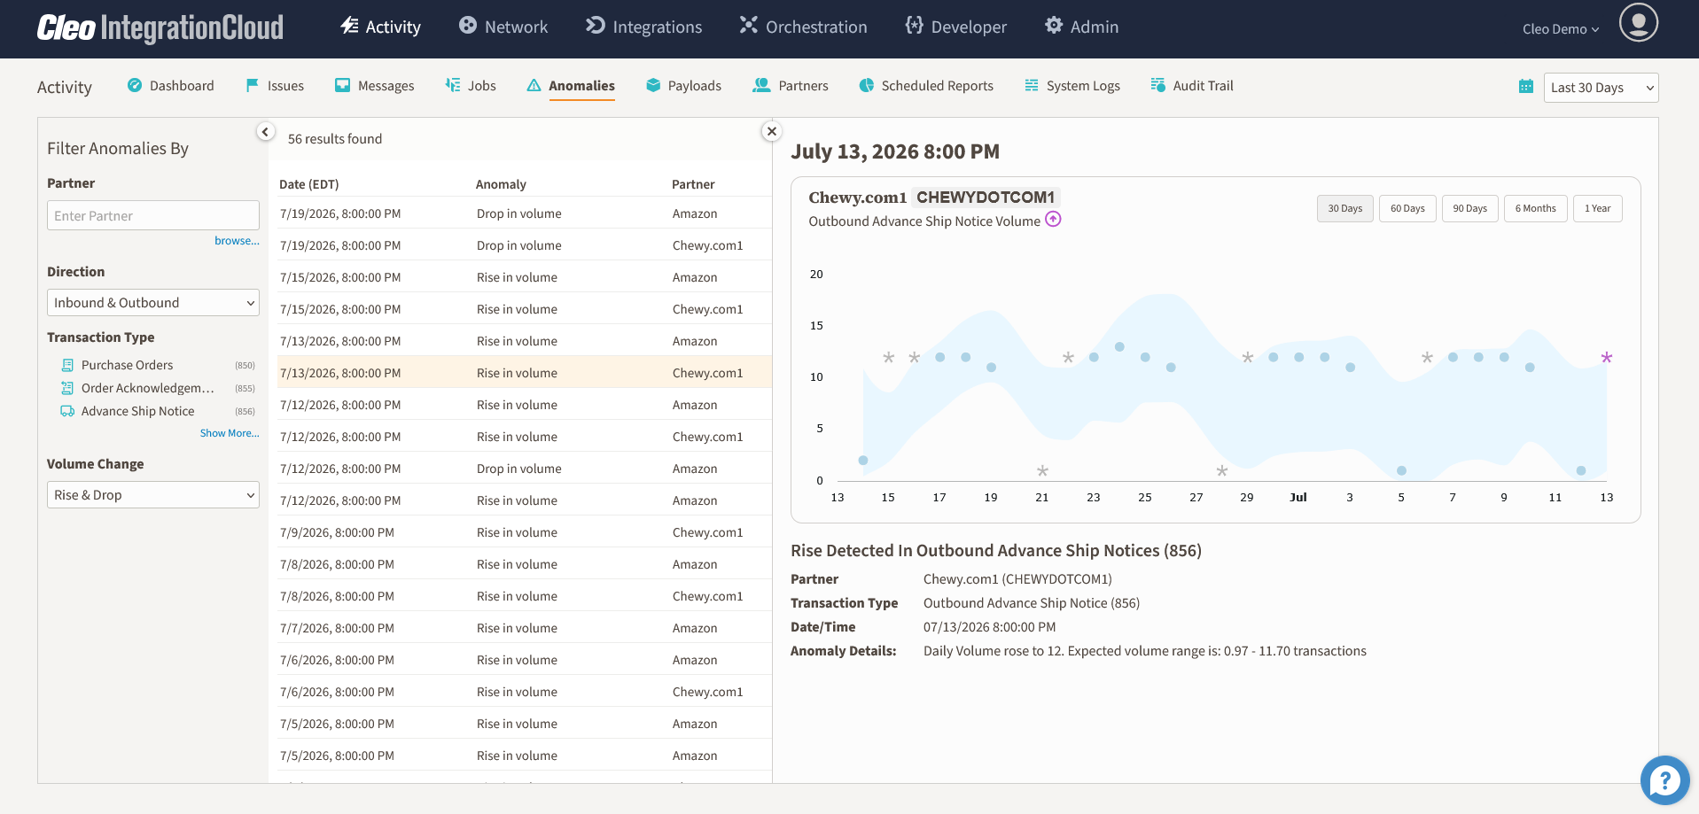Select 7/8/2026 Rise in volume Amazon row
The width and height of the screenshot is (1699, 814).
click(525, 564)
